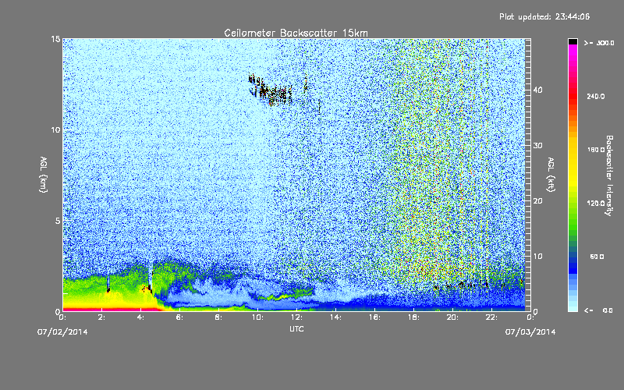Click the "16:" hour tick label
The image size is (624, 390).
(374, 317)
